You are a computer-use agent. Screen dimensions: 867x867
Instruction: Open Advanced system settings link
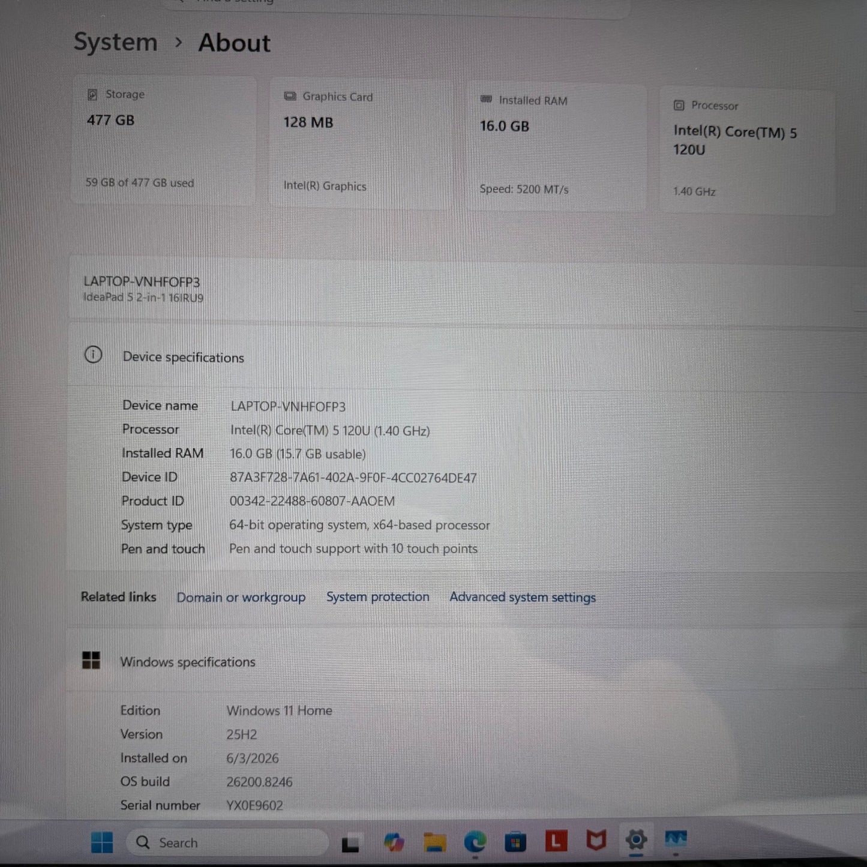coord(523,598)
